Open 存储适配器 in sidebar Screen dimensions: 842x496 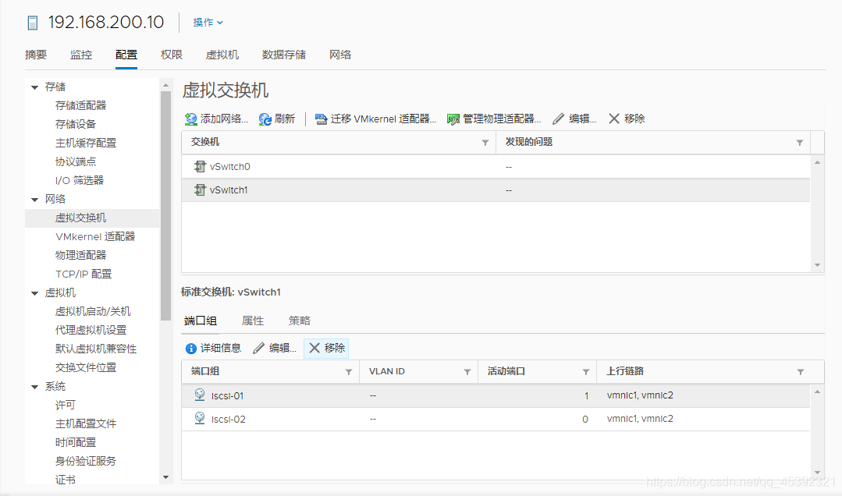80,105
